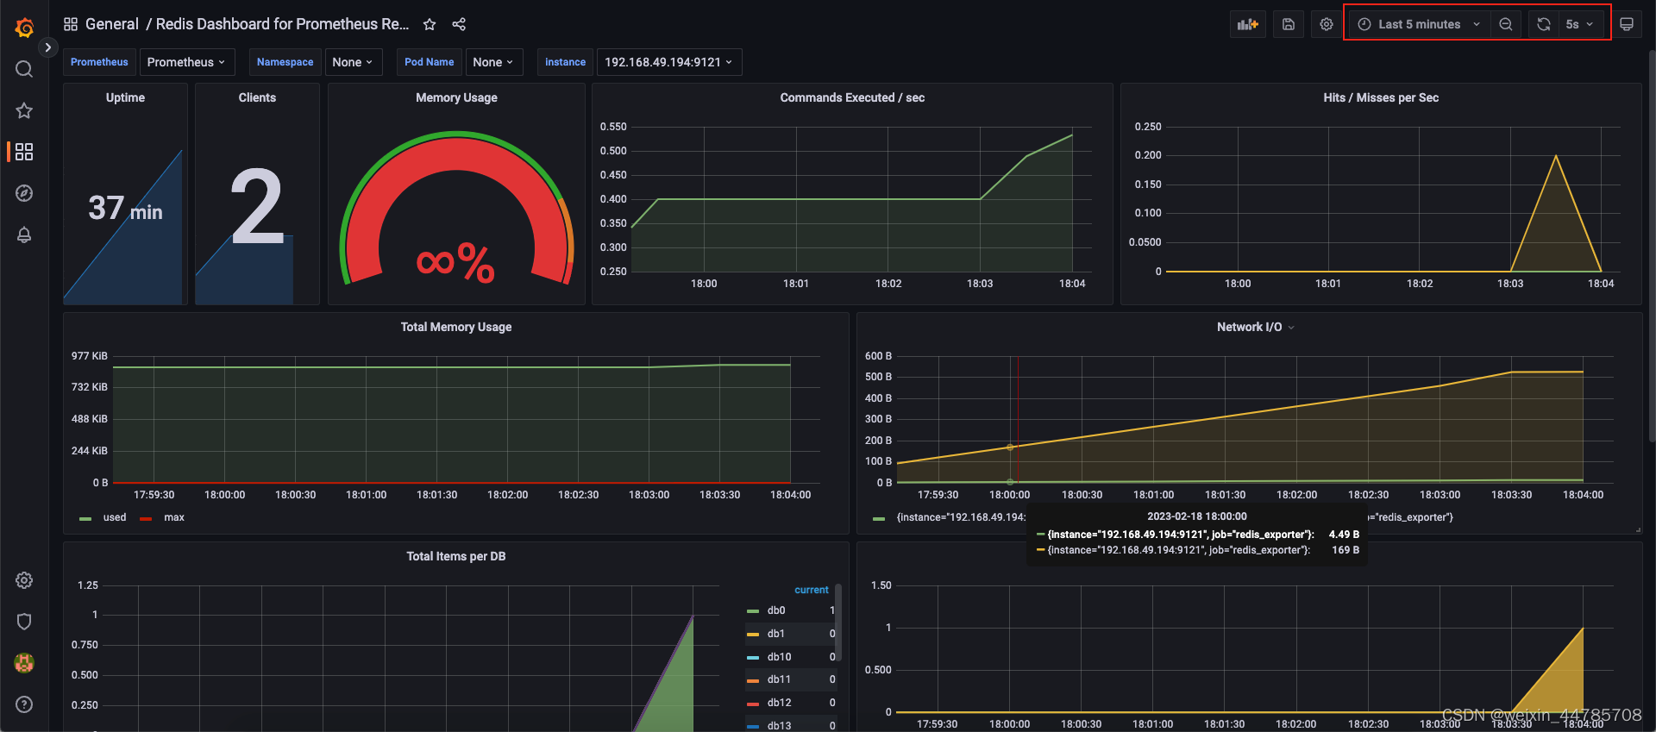
Task: Click the max red legend color swatch
Action: (x=146, y=519)
